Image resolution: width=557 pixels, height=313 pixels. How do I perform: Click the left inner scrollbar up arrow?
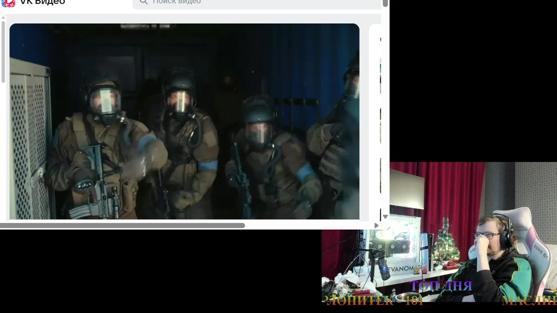(x=3, y=18)
